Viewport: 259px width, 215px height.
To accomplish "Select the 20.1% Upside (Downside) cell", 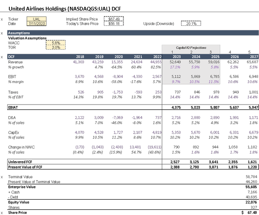I will point(191,23).
